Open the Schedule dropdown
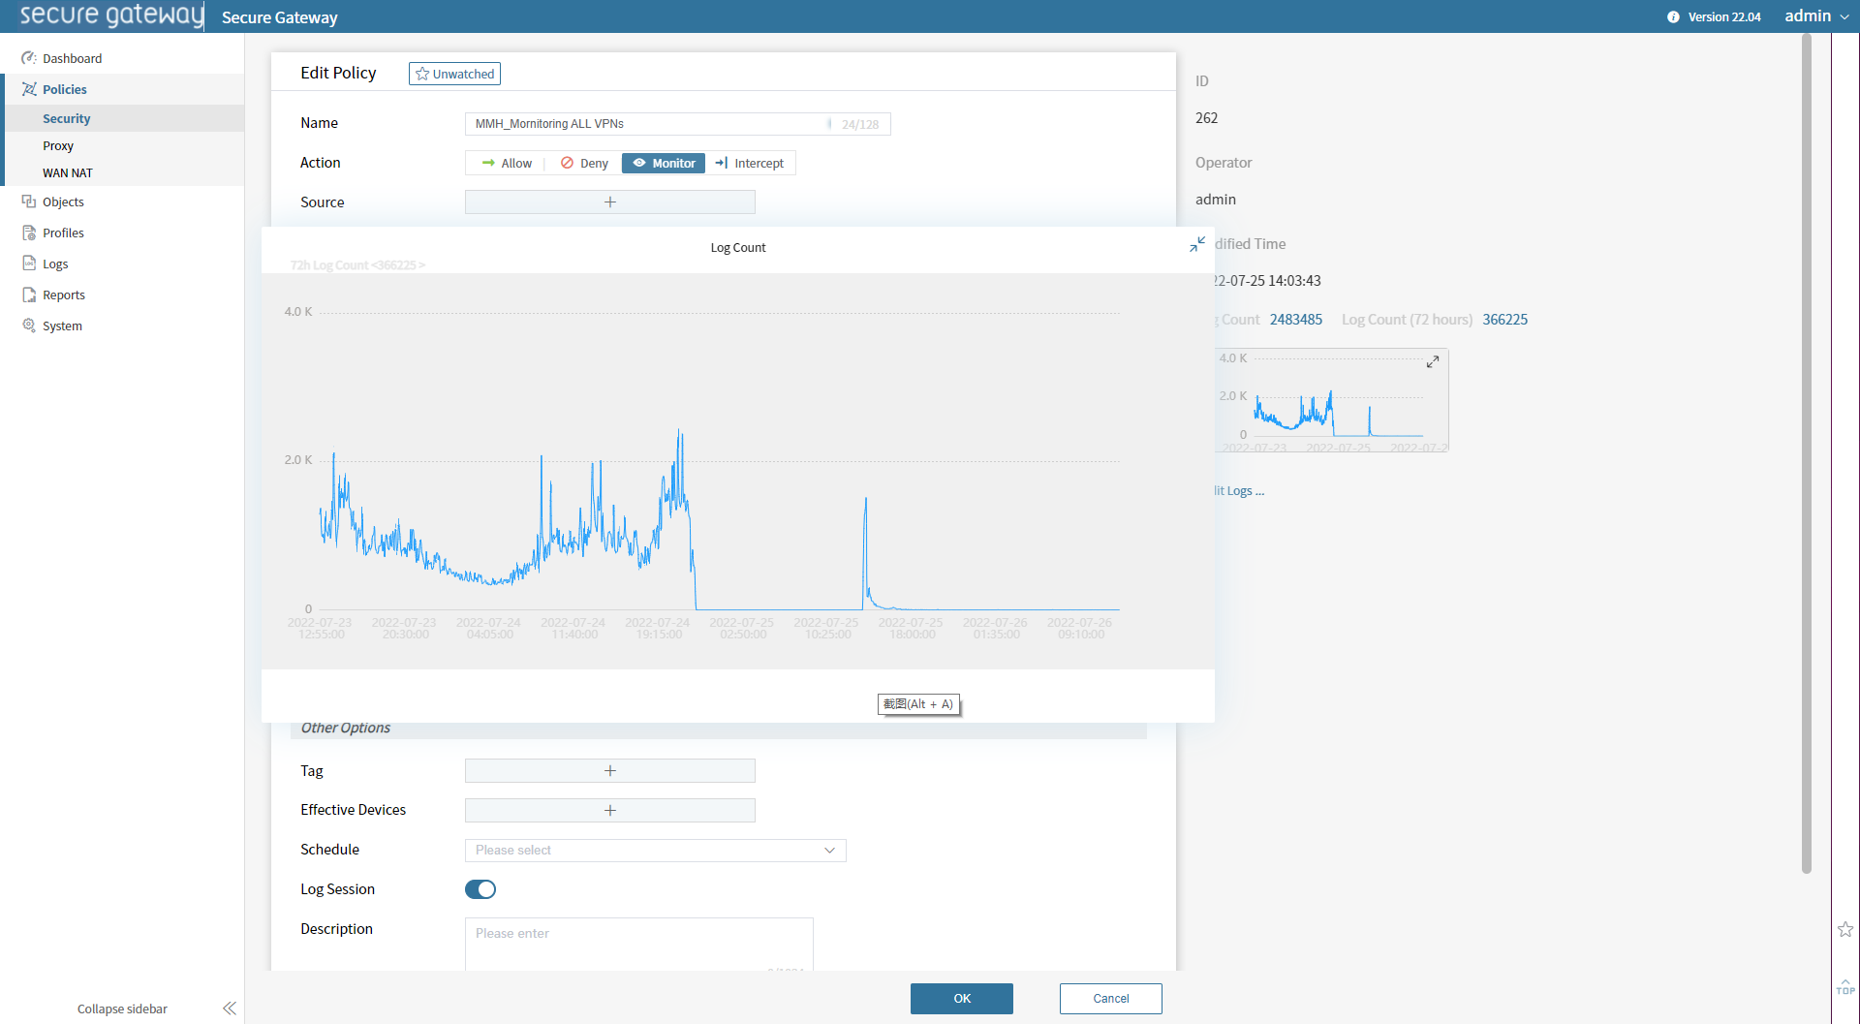The image size is (1860, 1024). (x=655, y=850)
